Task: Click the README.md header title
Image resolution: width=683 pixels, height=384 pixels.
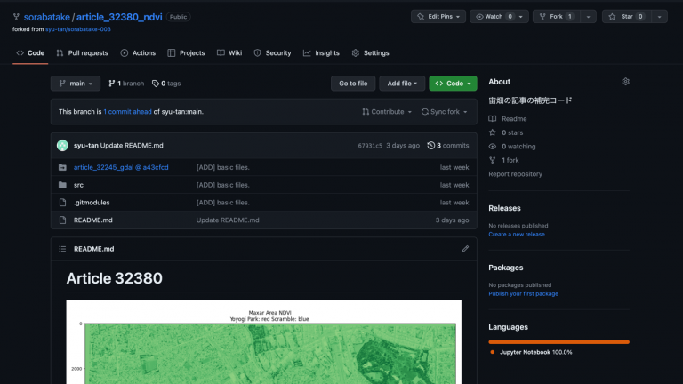Action: point(93,249)
